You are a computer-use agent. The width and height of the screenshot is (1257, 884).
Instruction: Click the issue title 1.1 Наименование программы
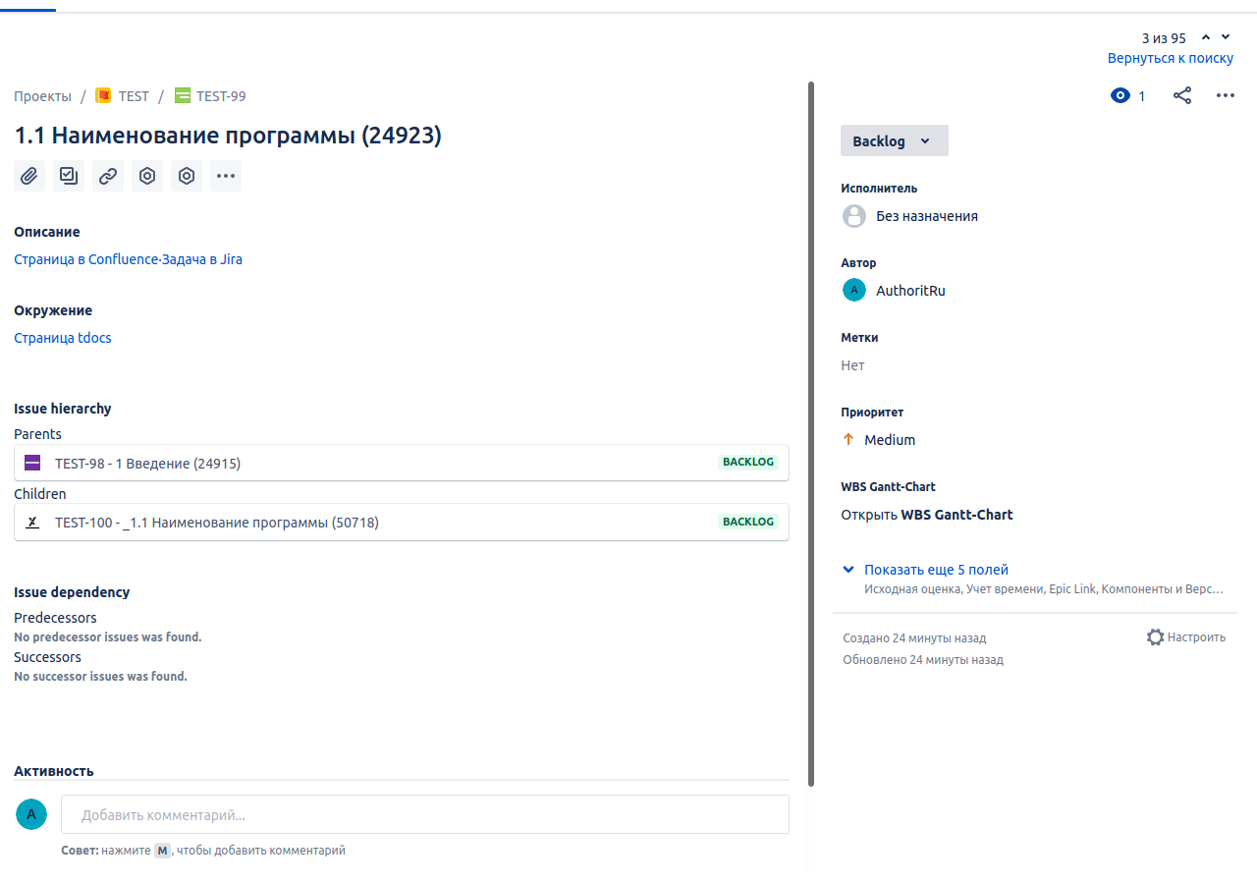click(x=228, y=136)
